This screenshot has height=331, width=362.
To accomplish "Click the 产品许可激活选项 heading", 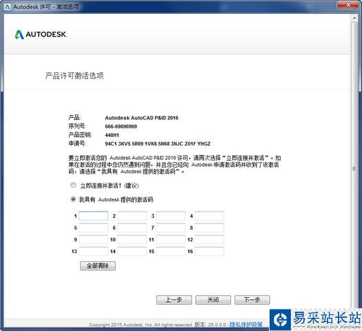I will point(74,76).
